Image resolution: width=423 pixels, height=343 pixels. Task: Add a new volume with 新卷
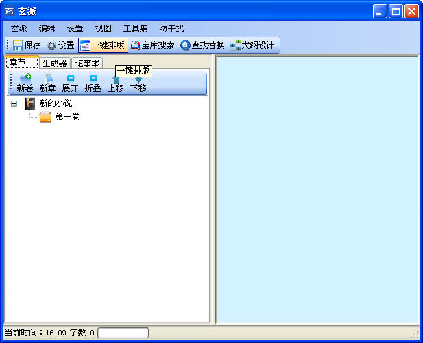click(x=25, y=84)
